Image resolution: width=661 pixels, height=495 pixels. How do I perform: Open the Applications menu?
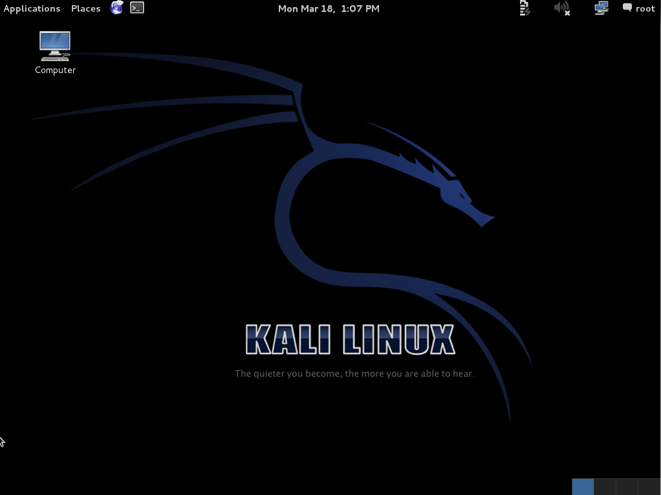(32, 8)
